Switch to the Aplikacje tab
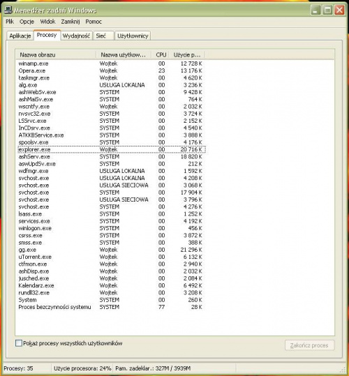The image size is (349, 376). coord(20,36)
